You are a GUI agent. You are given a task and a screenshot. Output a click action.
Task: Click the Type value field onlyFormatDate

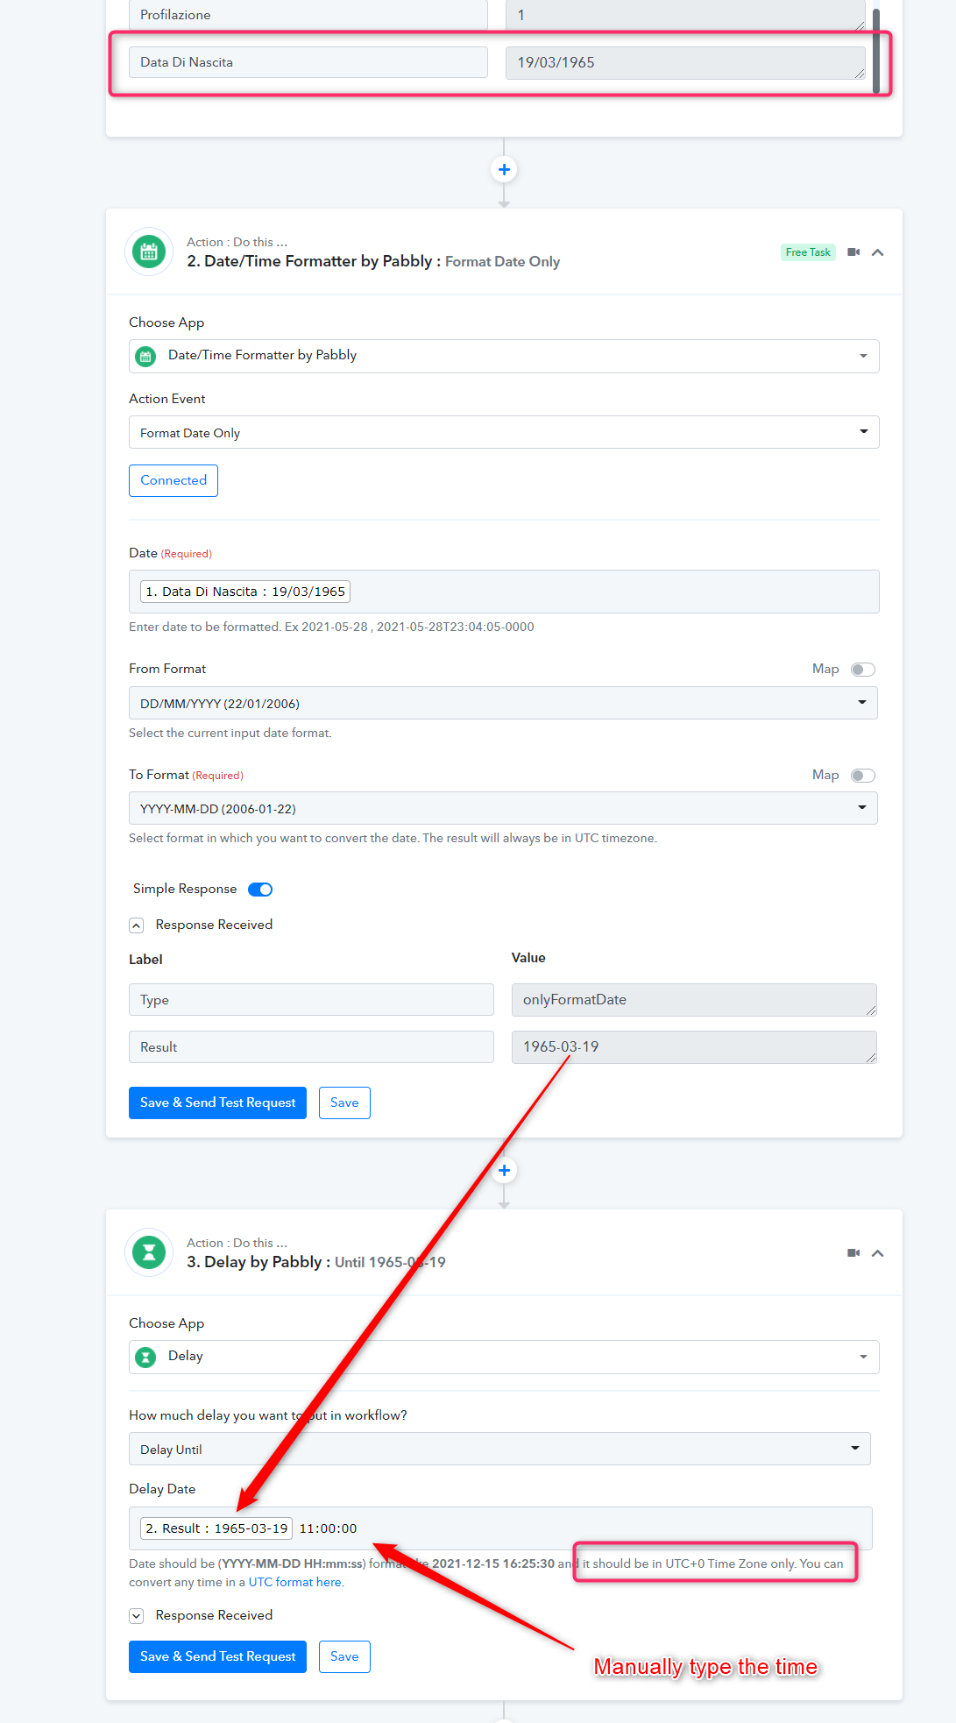tap(694, 1000)
